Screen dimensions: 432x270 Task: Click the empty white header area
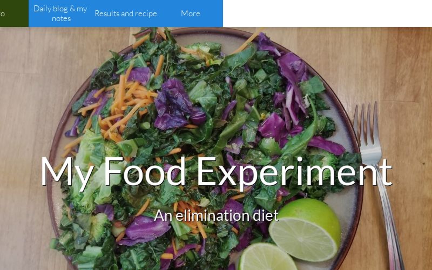click(x=328, y=13)
